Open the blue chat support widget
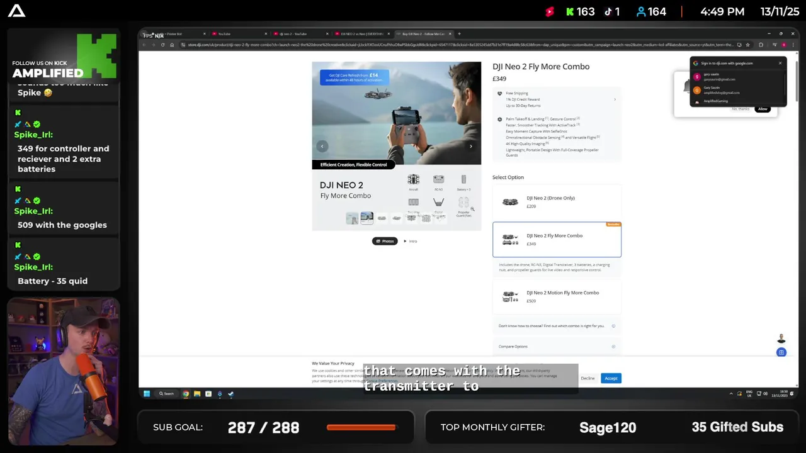 [781, 352]
